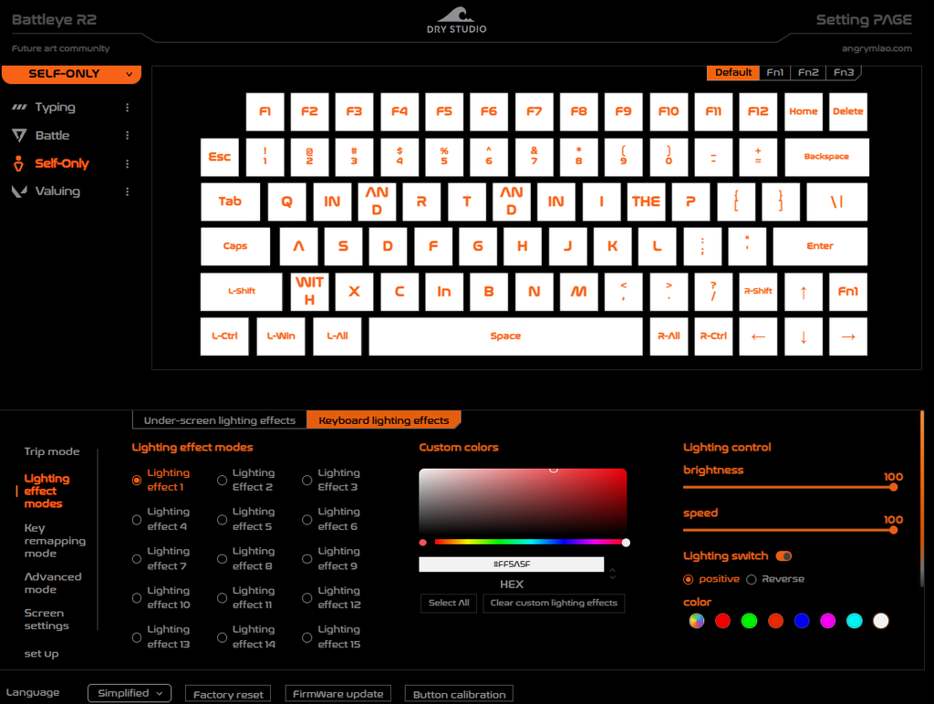The height and width of the screenshot is (704, 934).
Task: Toggle the Lighting switch
Action: pos(784,556)
